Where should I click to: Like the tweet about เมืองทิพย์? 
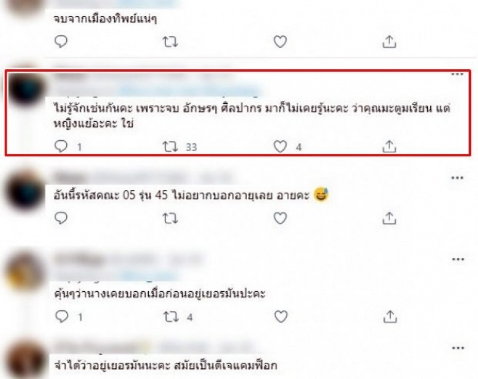coord(280,42)
